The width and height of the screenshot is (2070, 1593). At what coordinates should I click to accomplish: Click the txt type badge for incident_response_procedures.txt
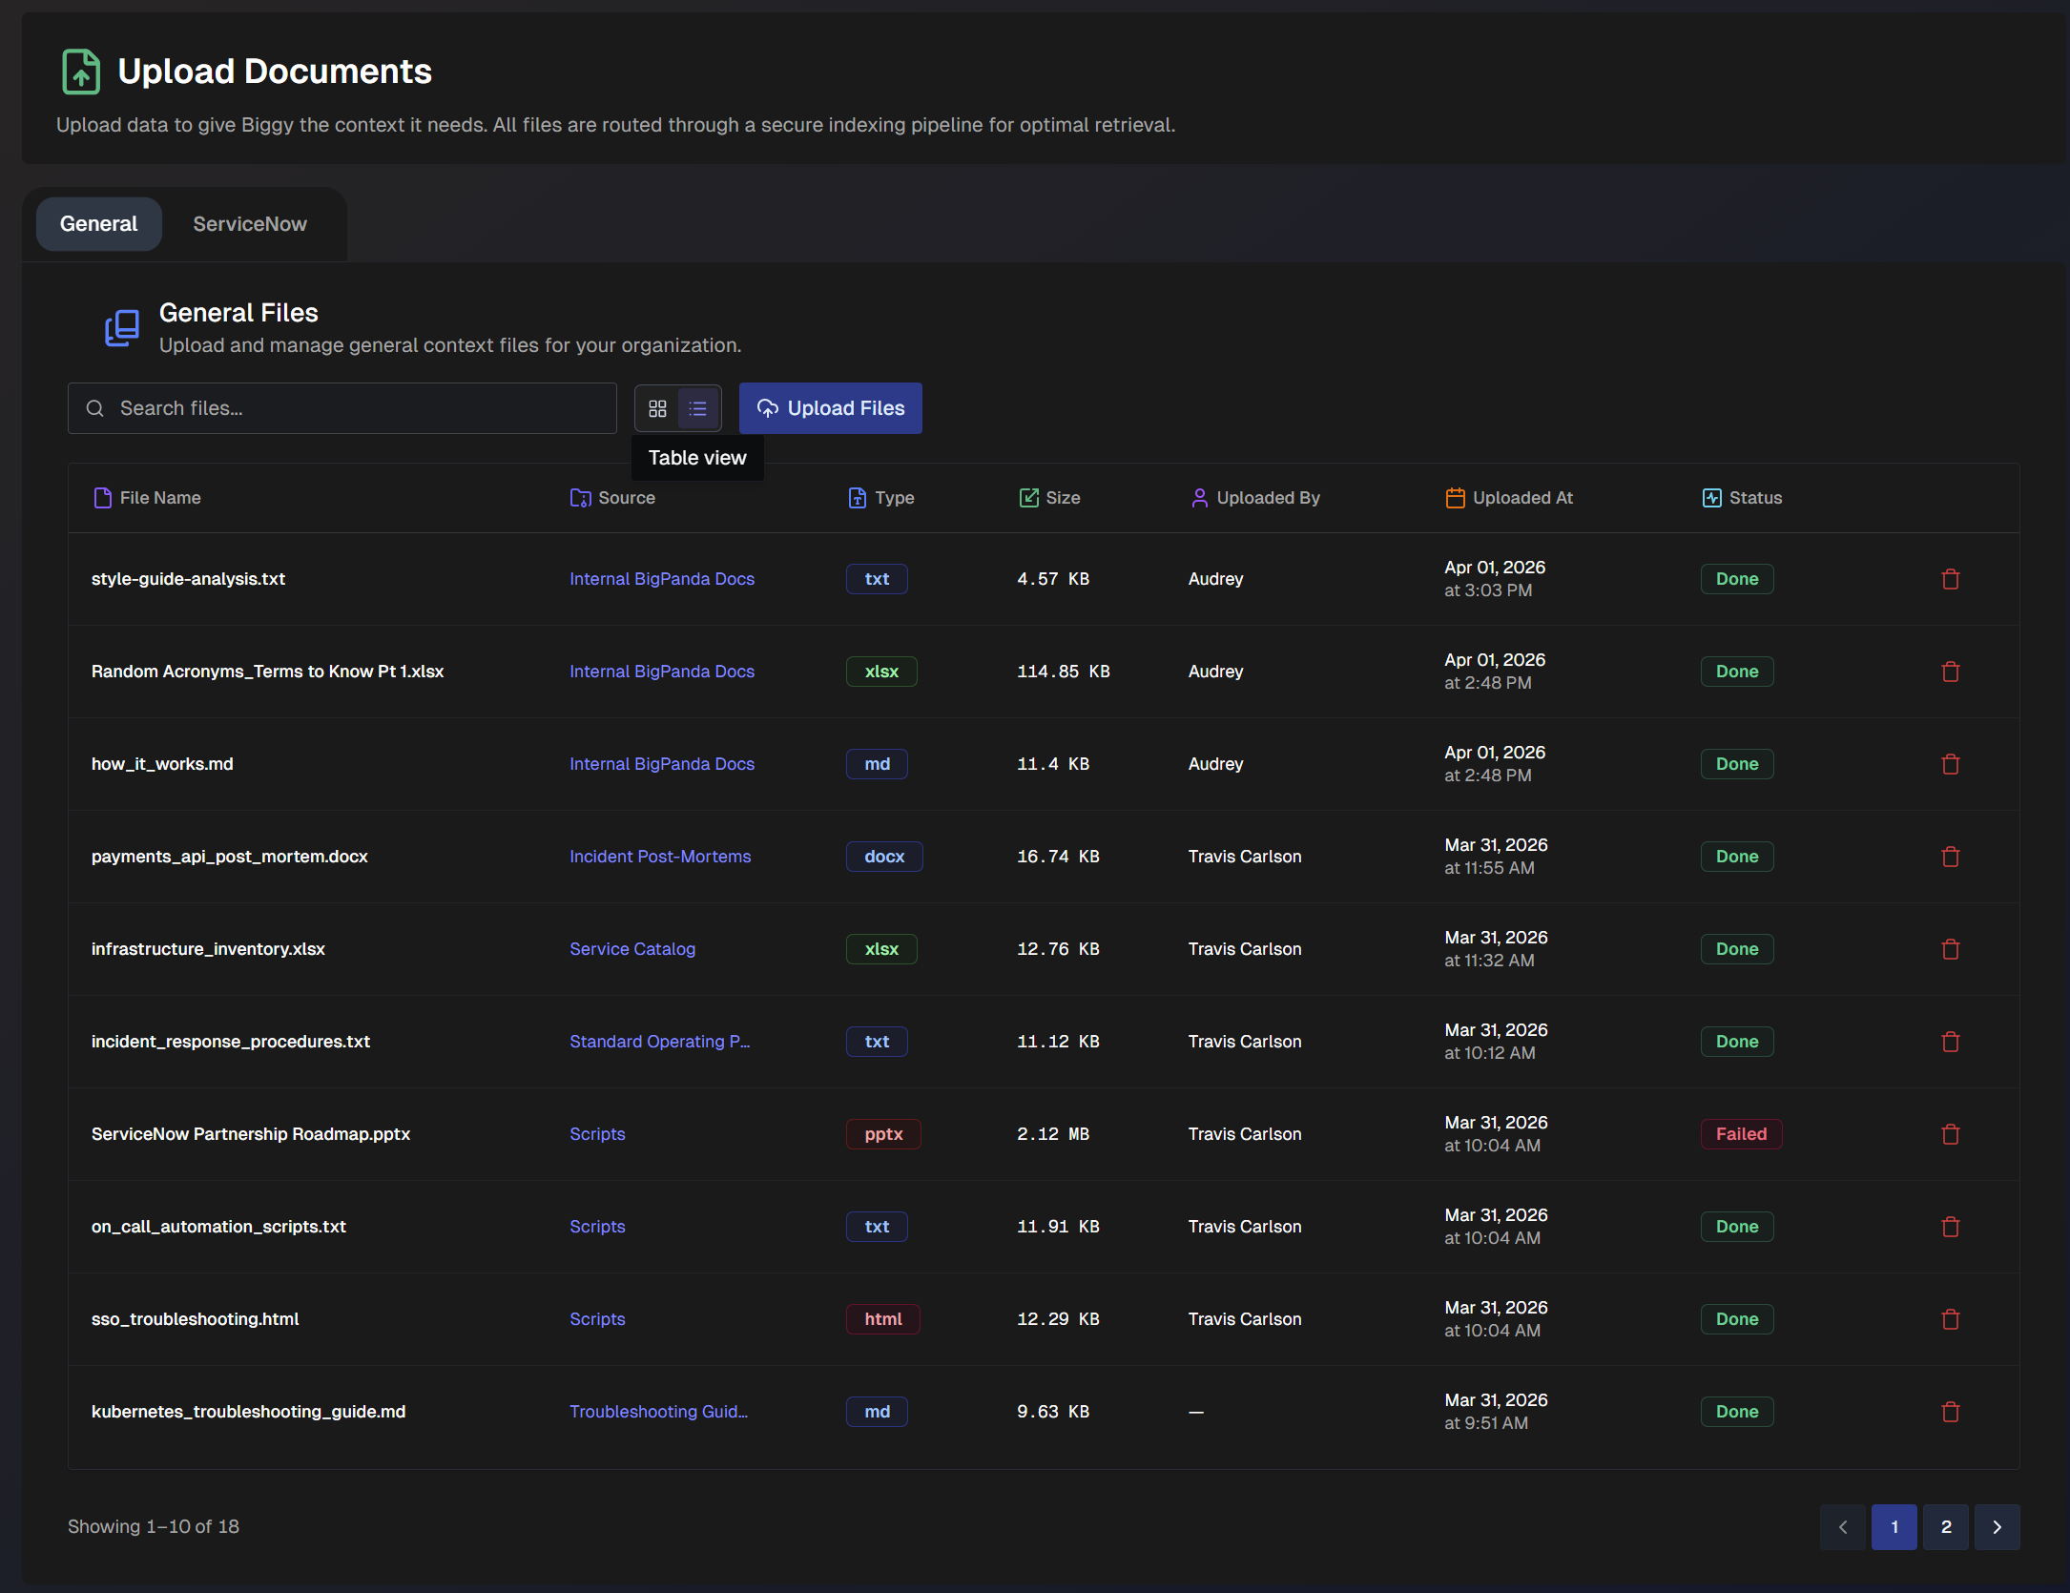[x=876, y=1041]
